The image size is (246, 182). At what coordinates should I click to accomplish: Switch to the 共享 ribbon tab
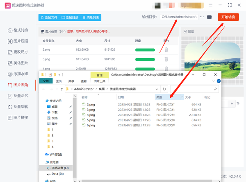[x=71, y=81]
